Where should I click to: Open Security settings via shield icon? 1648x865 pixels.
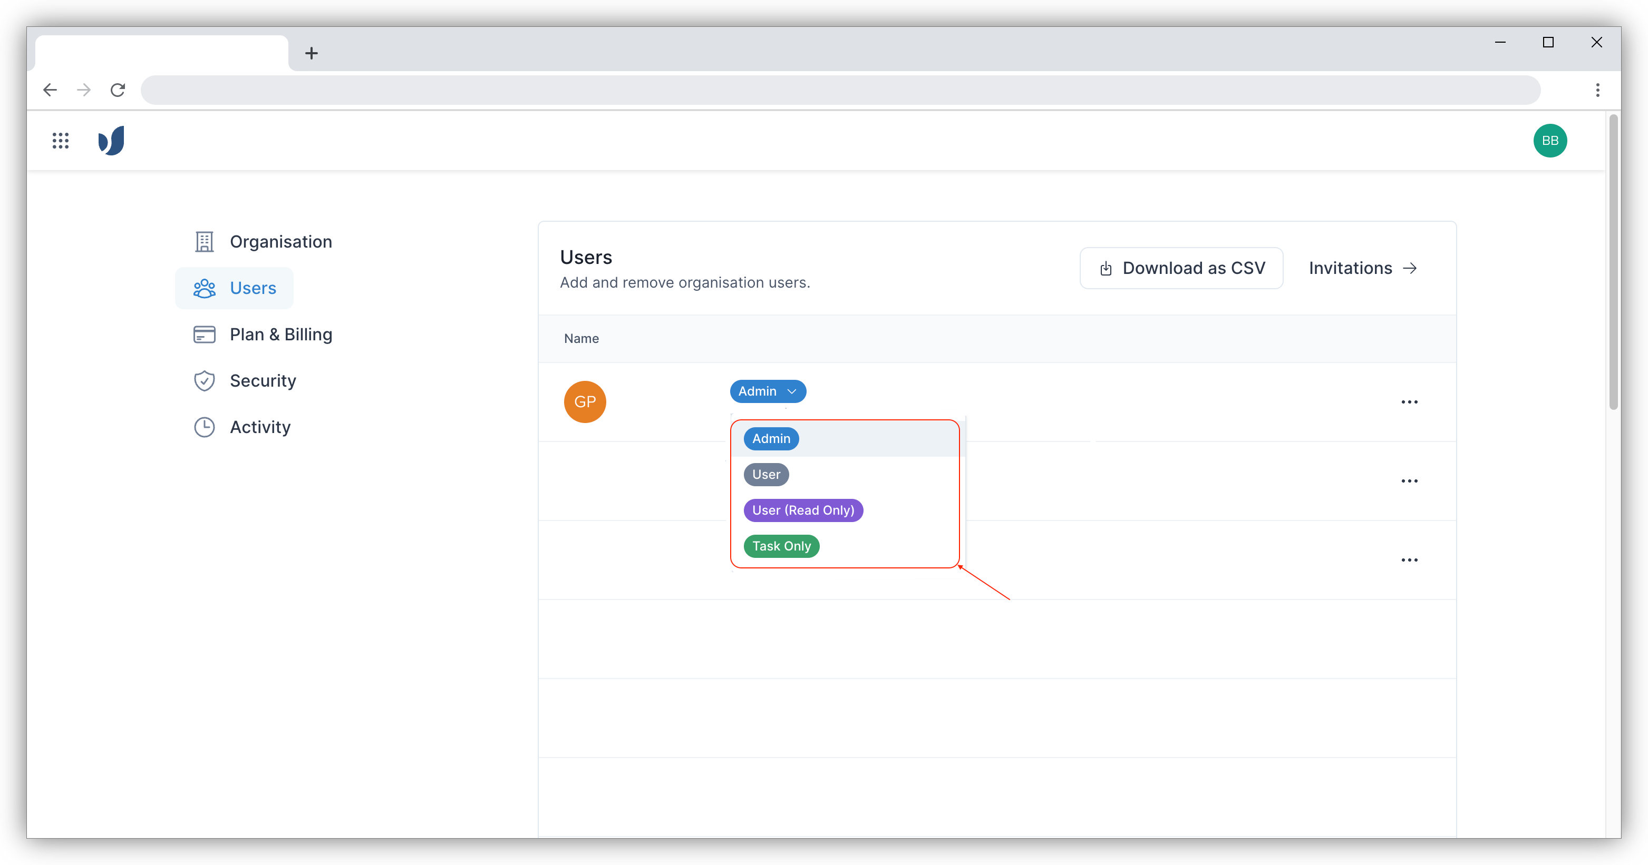coord(204,380)
